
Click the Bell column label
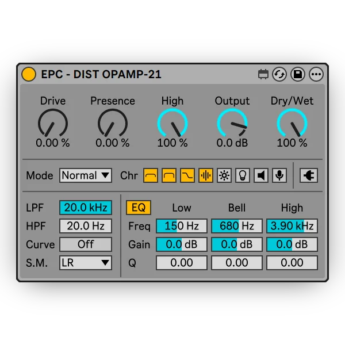(x=237, y=208)
